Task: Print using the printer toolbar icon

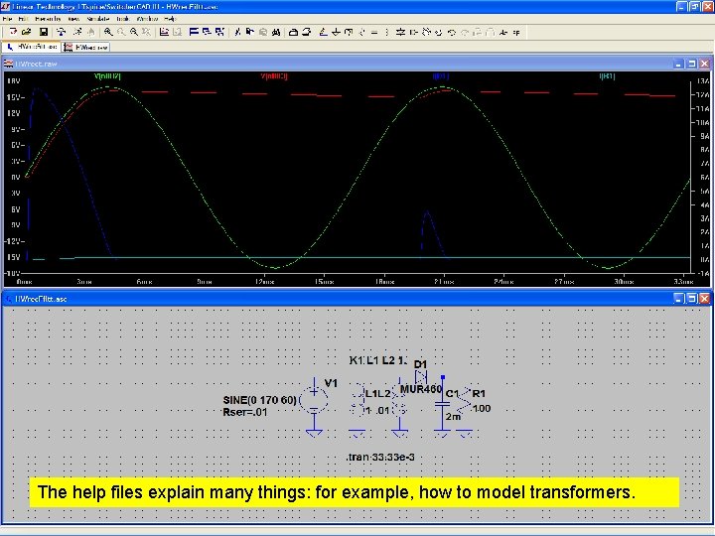Action: 307,32
